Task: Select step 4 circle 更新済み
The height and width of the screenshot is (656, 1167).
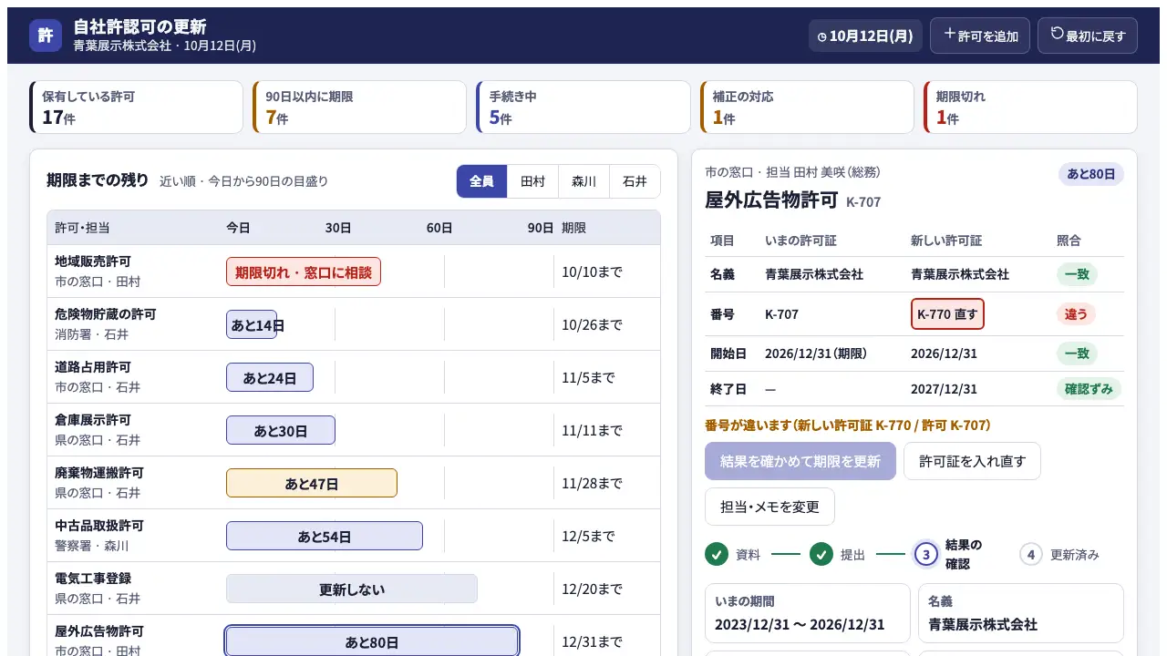Action: click(1031, 554)
